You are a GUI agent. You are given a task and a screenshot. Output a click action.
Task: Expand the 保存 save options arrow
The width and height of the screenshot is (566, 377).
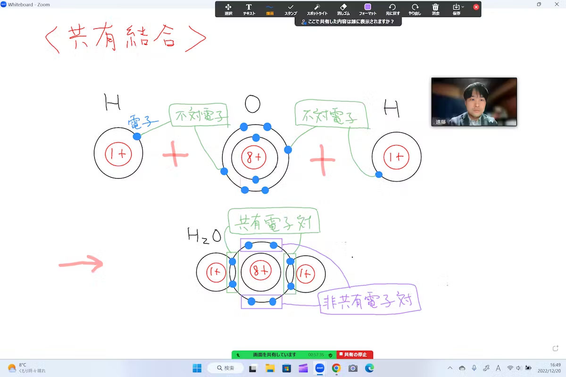(x=463, y=7)
